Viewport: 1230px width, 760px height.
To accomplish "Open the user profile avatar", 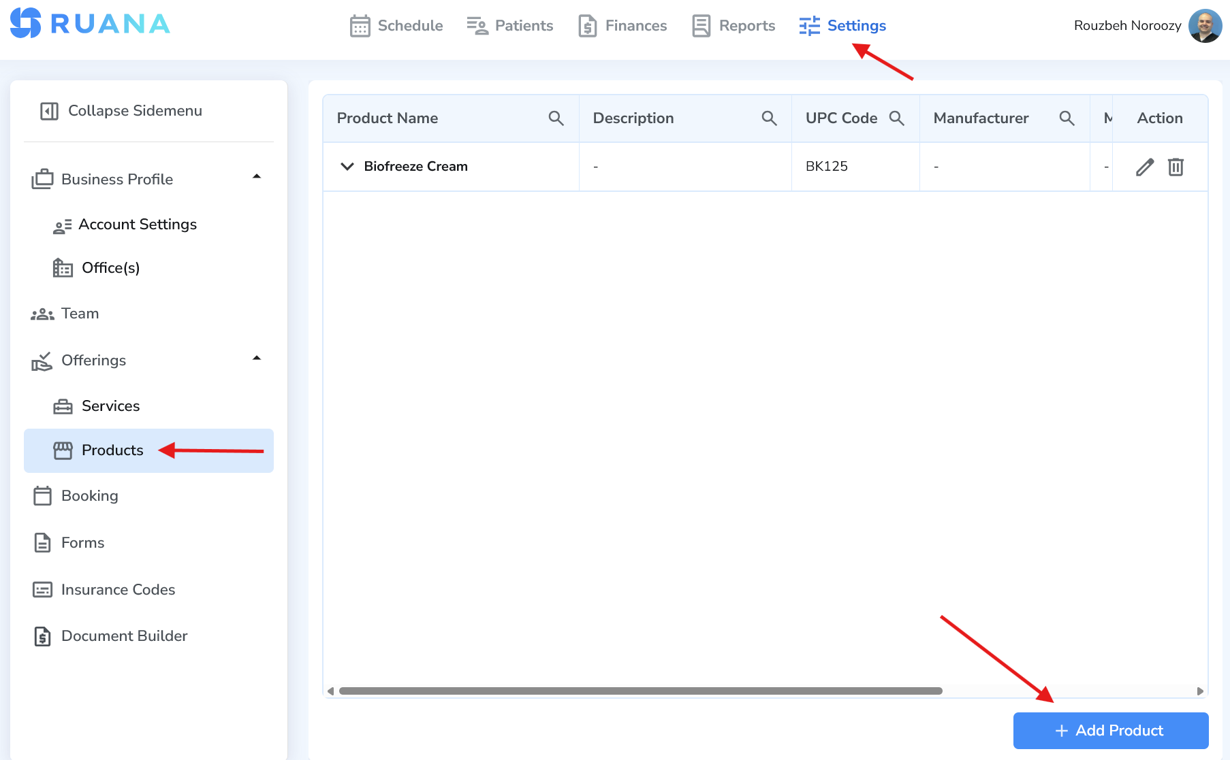I will pyautogui.click(x=1205, y=26).
